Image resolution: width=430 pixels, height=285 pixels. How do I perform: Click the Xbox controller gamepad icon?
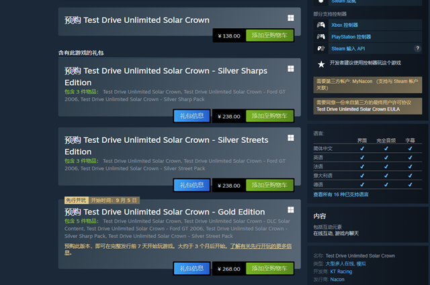click(x=321, y=25)
